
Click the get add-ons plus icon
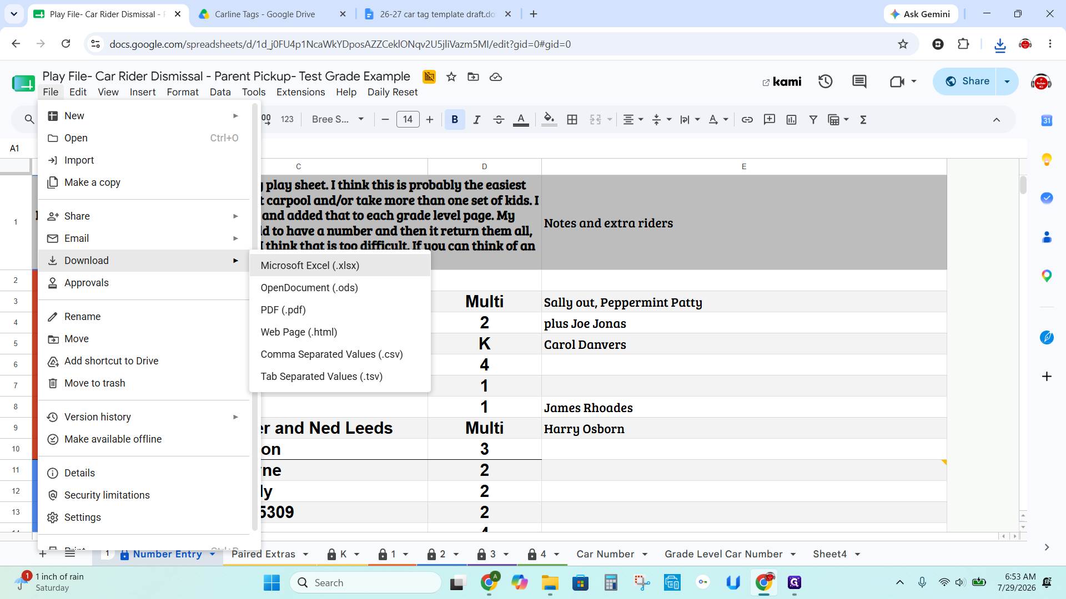[1047, 377]
